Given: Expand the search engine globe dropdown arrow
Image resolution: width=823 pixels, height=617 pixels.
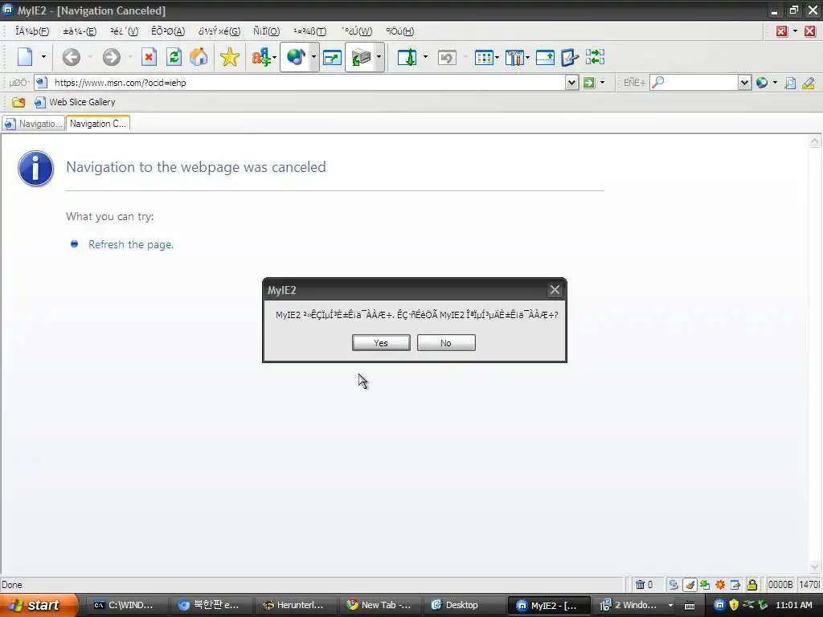Looking at the screenshot, I should pos(775,83).
